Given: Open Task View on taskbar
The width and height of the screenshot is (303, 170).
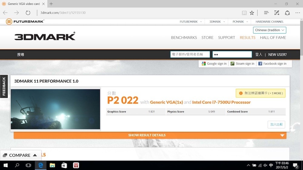Looking at the screenshot, I should pos(28,165).
